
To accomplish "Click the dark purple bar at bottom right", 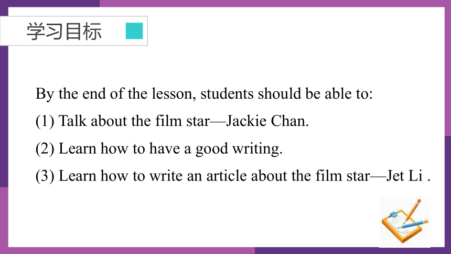I will [x=352, y=250].
